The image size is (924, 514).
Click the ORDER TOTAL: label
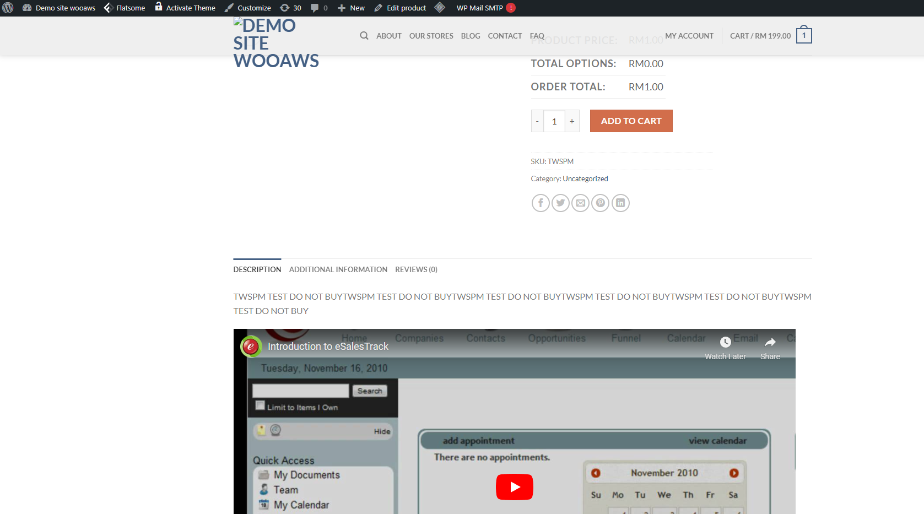[x=568, y=86]
